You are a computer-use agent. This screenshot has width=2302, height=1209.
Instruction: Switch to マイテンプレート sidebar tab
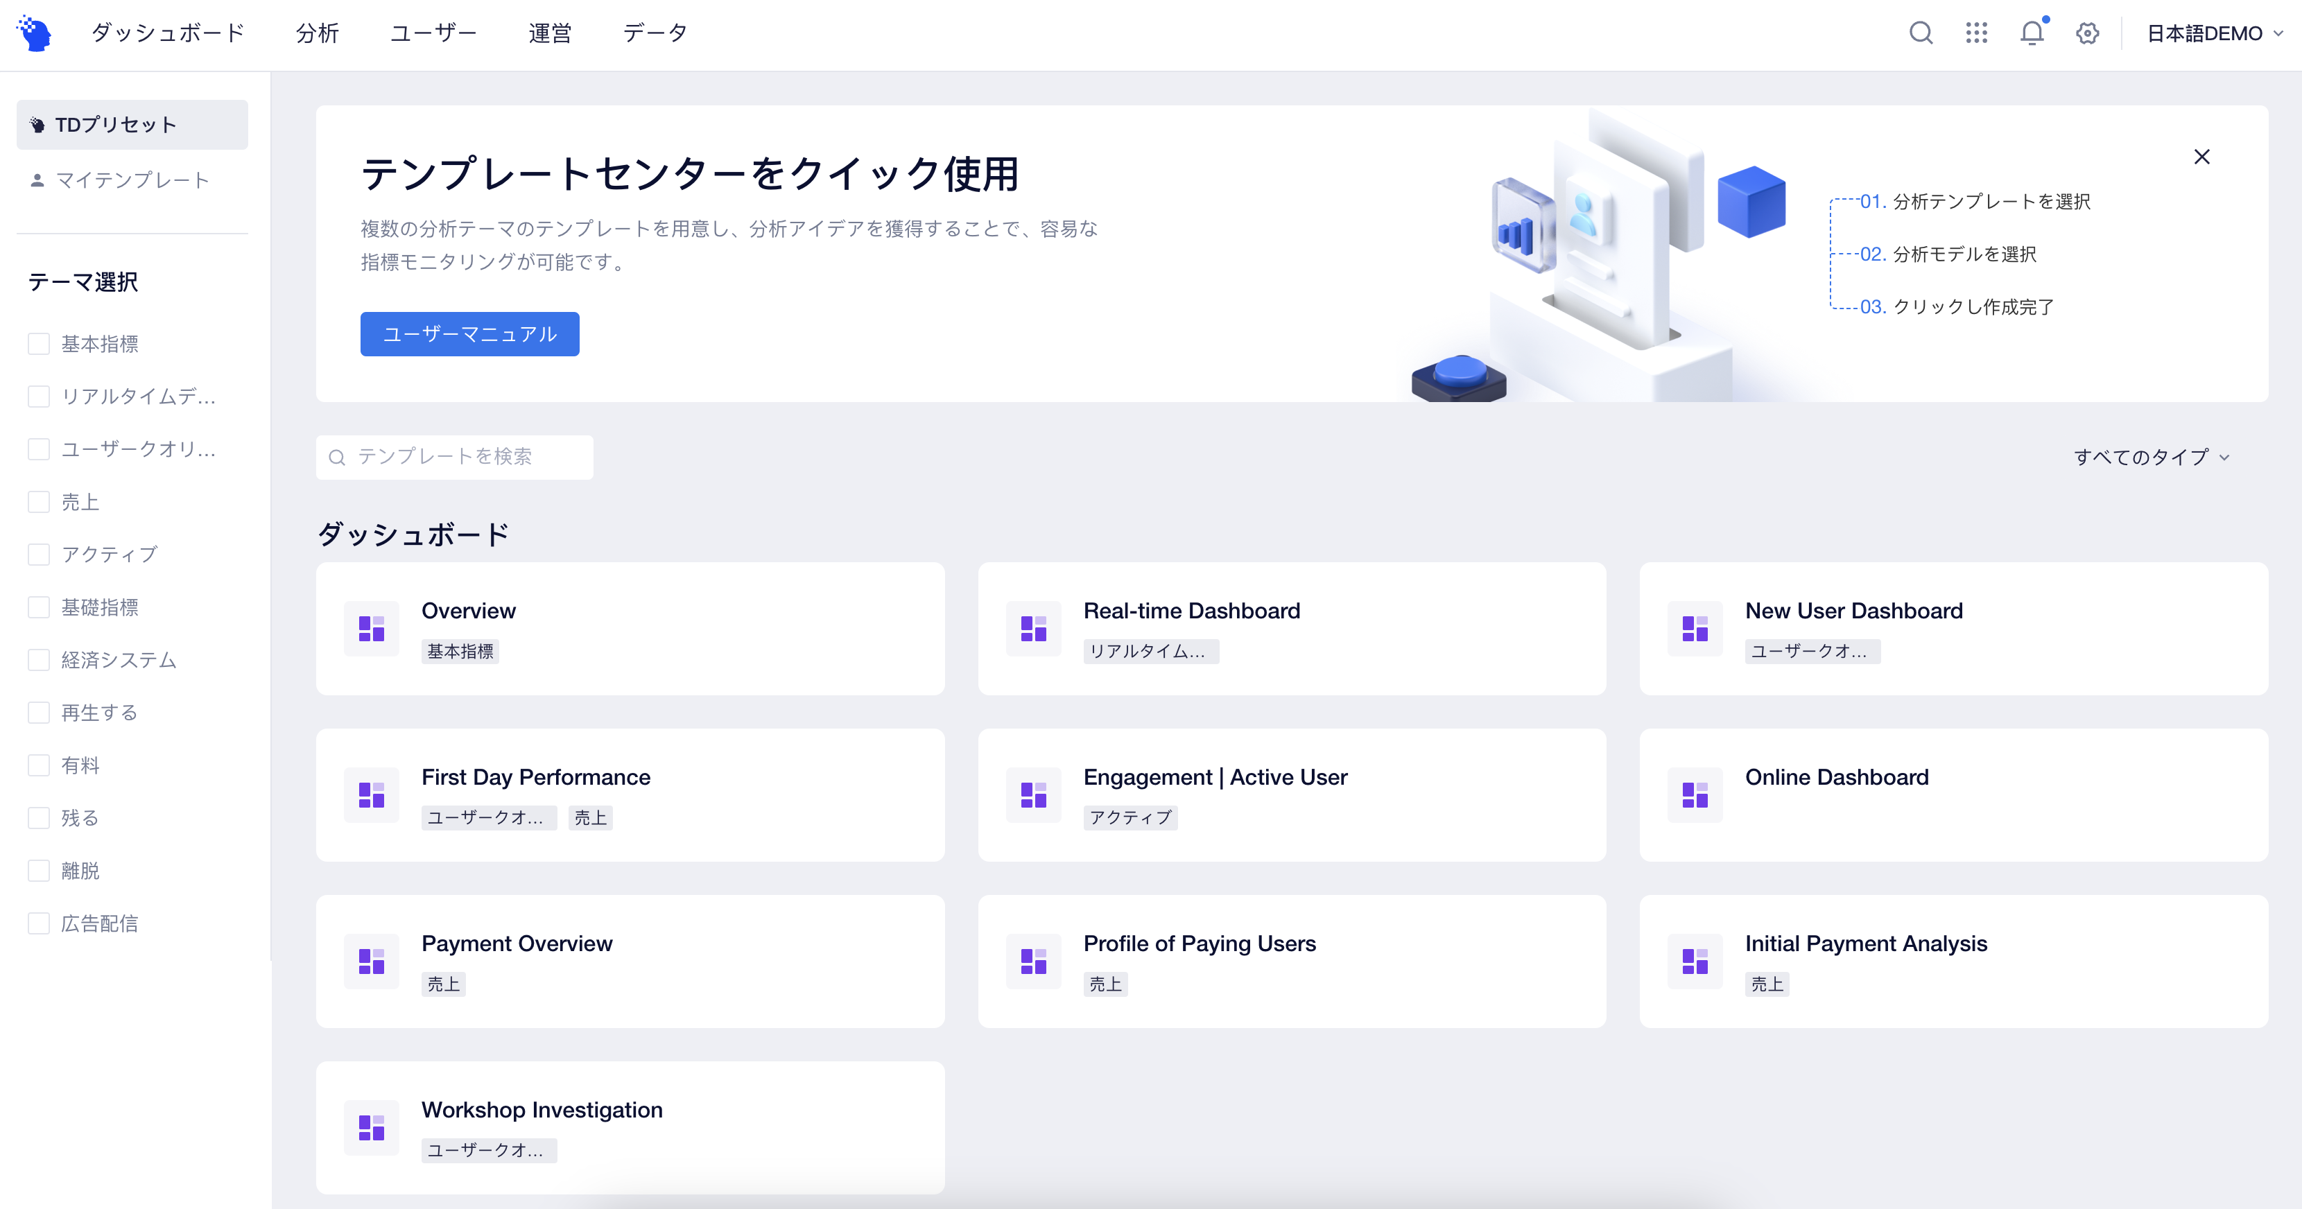(x=132, y=180)
